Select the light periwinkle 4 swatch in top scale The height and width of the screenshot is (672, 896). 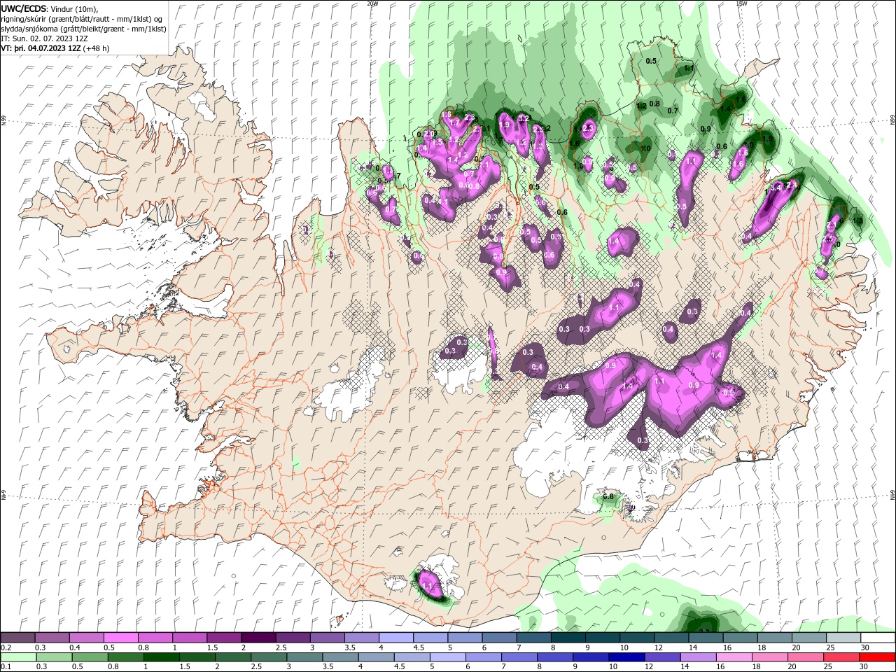(x=395, y=638)
